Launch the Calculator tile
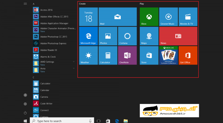 [x=108, y=55]
